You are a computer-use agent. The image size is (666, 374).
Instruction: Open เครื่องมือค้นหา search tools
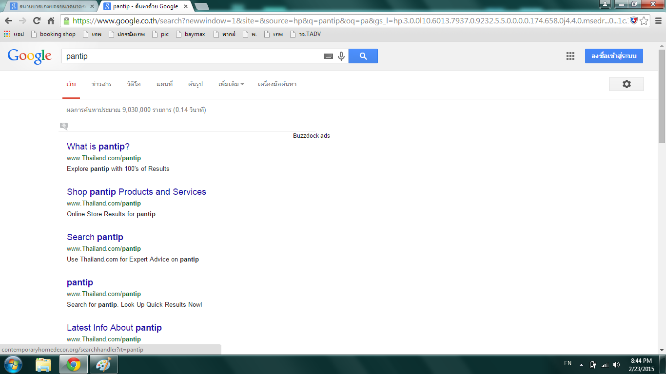pyautogui.click(x=277, y=84)
